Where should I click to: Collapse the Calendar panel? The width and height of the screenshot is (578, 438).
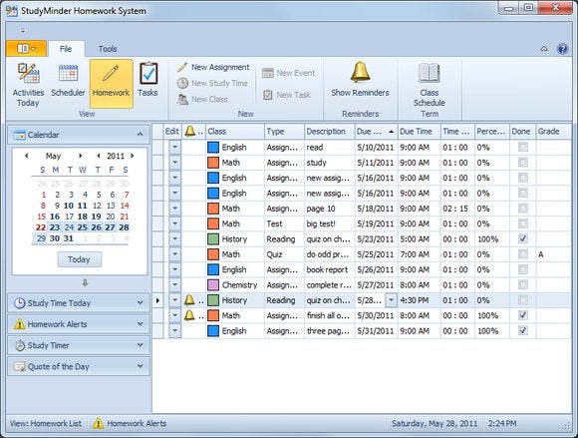tap(141, 135)
